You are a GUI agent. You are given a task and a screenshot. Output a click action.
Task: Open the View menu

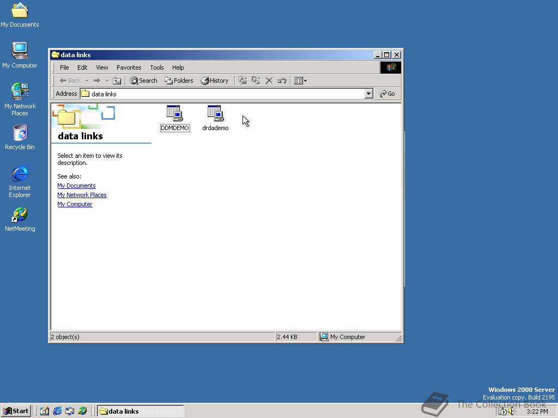[x=102, y=67]
